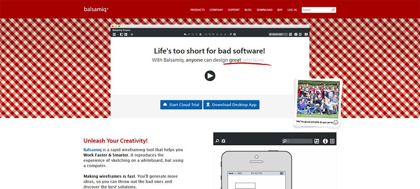The image size is (420, 189).
Task: Open the PRODUCTS menu
Action: (x=197, y=10)
